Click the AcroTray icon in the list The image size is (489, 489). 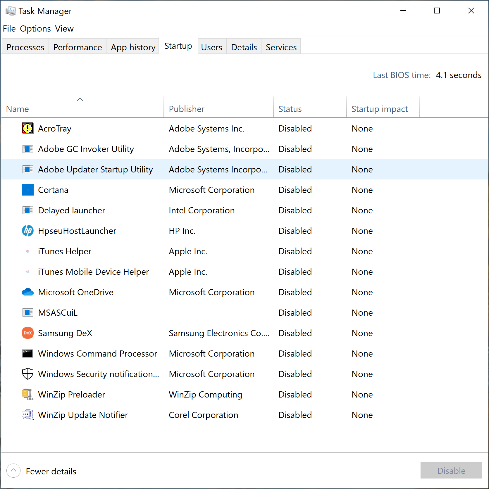[x=27, y=128]
